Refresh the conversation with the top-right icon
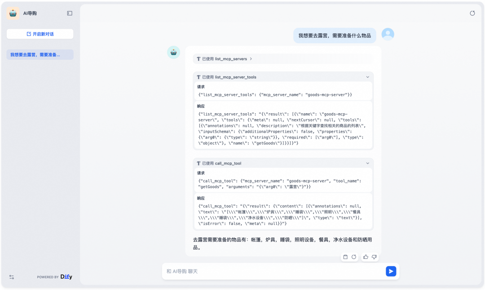This screenshot has width=485, height=290. coord(472,13)
